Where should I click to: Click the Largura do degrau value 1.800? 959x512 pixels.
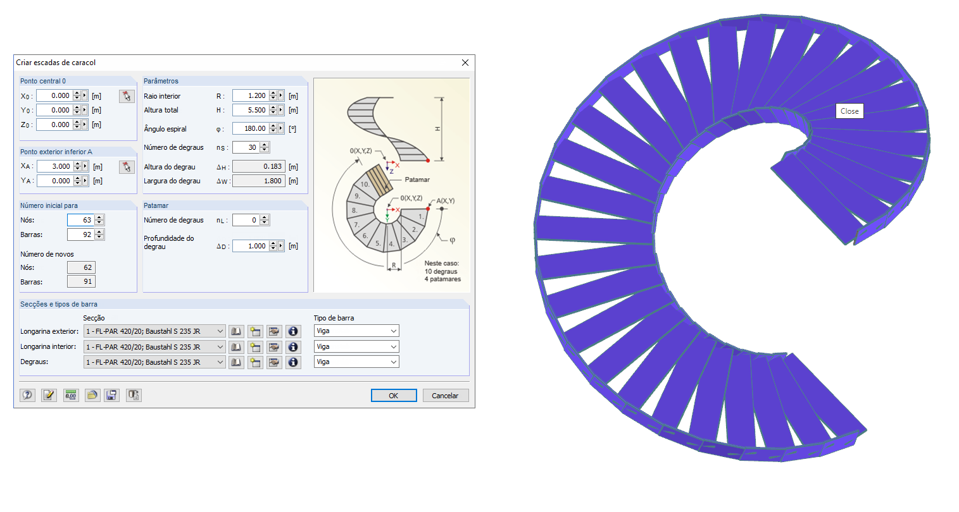tap(259, 181)
